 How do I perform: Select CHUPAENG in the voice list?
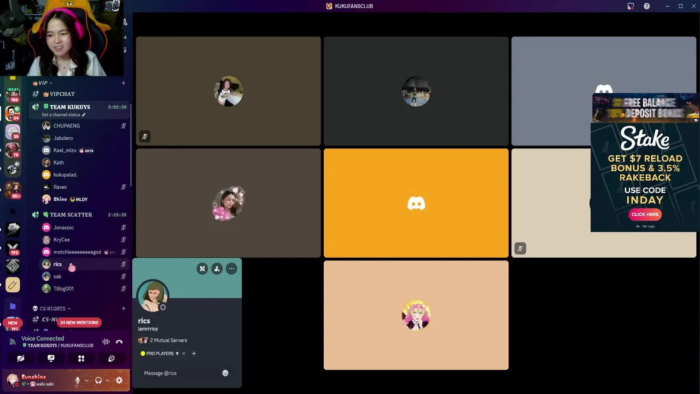click(x=84, y=126)
